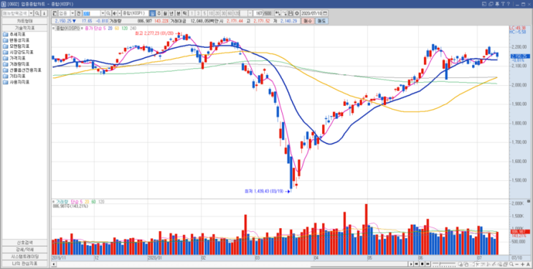Select the 120 interval button

[x=236, y=13]
